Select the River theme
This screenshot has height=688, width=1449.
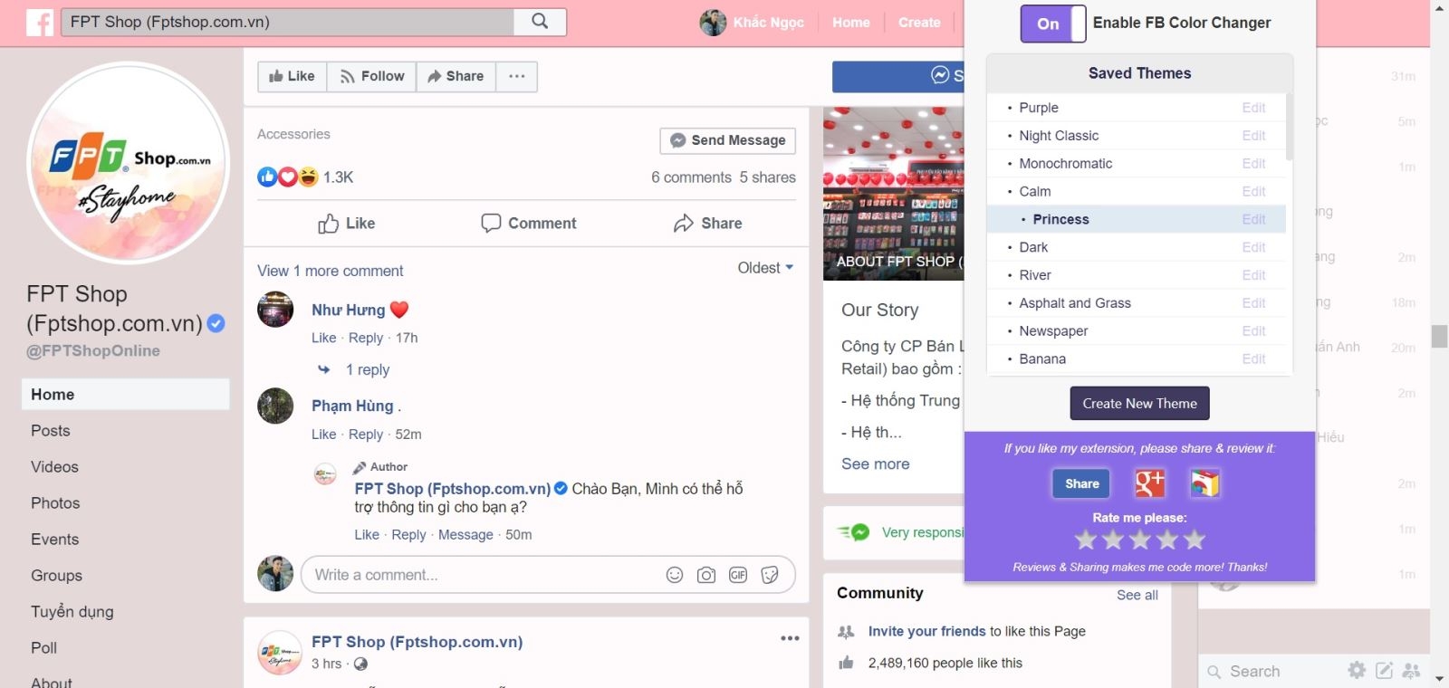1035,276
